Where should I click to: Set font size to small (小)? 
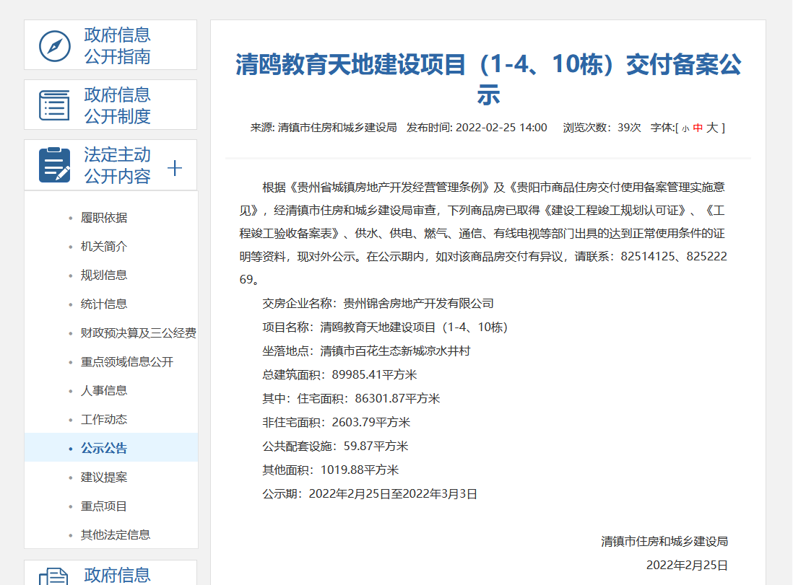click(x=685, y=128)
